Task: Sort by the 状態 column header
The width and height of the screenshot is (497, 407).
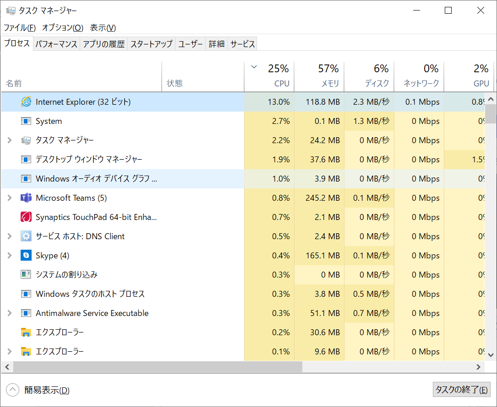Action: (x=203, y=77)
